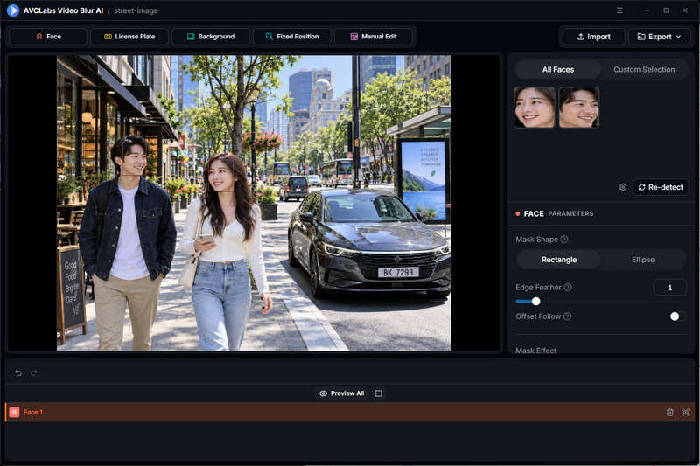Select the man's face thumbnail

pyautogui.click(x=579, y=108)
